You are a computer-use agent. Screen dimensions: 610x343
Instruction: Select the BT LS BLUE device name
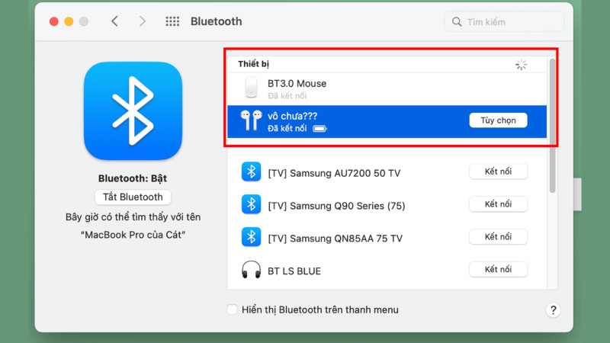coord(294,271)
